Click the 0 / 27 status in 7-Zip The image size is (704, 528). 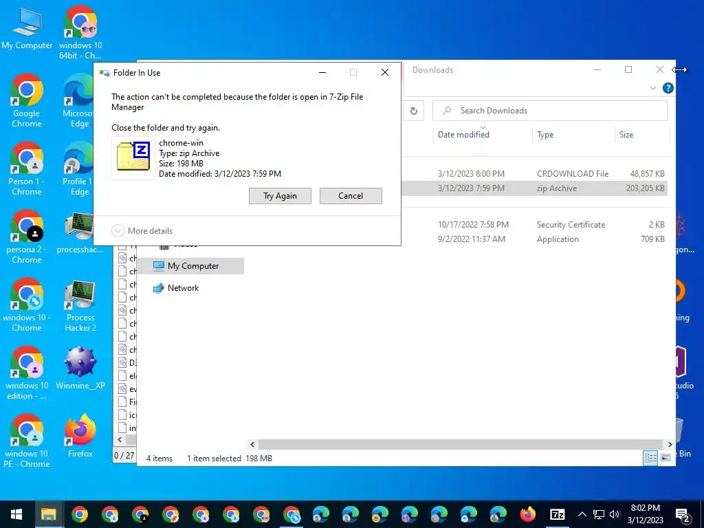tap(124, 455)
